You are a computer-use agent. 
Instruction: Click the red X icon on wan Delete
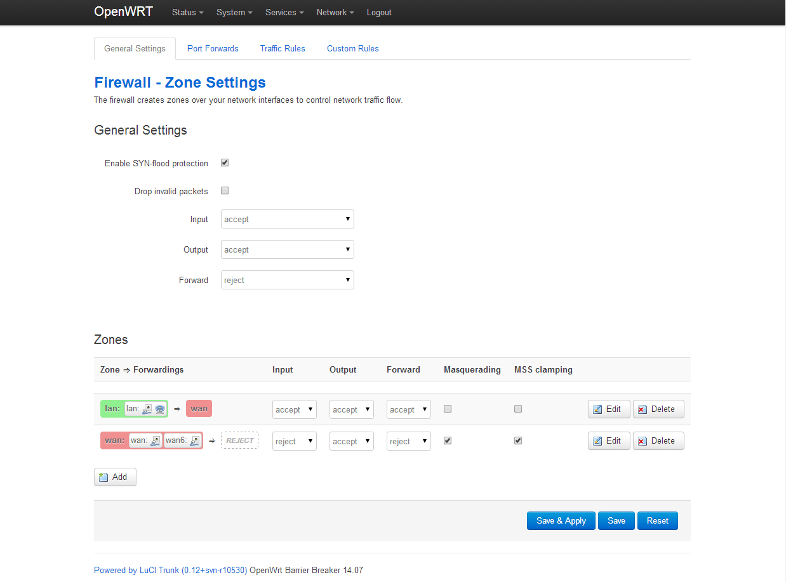pos(642,441)
